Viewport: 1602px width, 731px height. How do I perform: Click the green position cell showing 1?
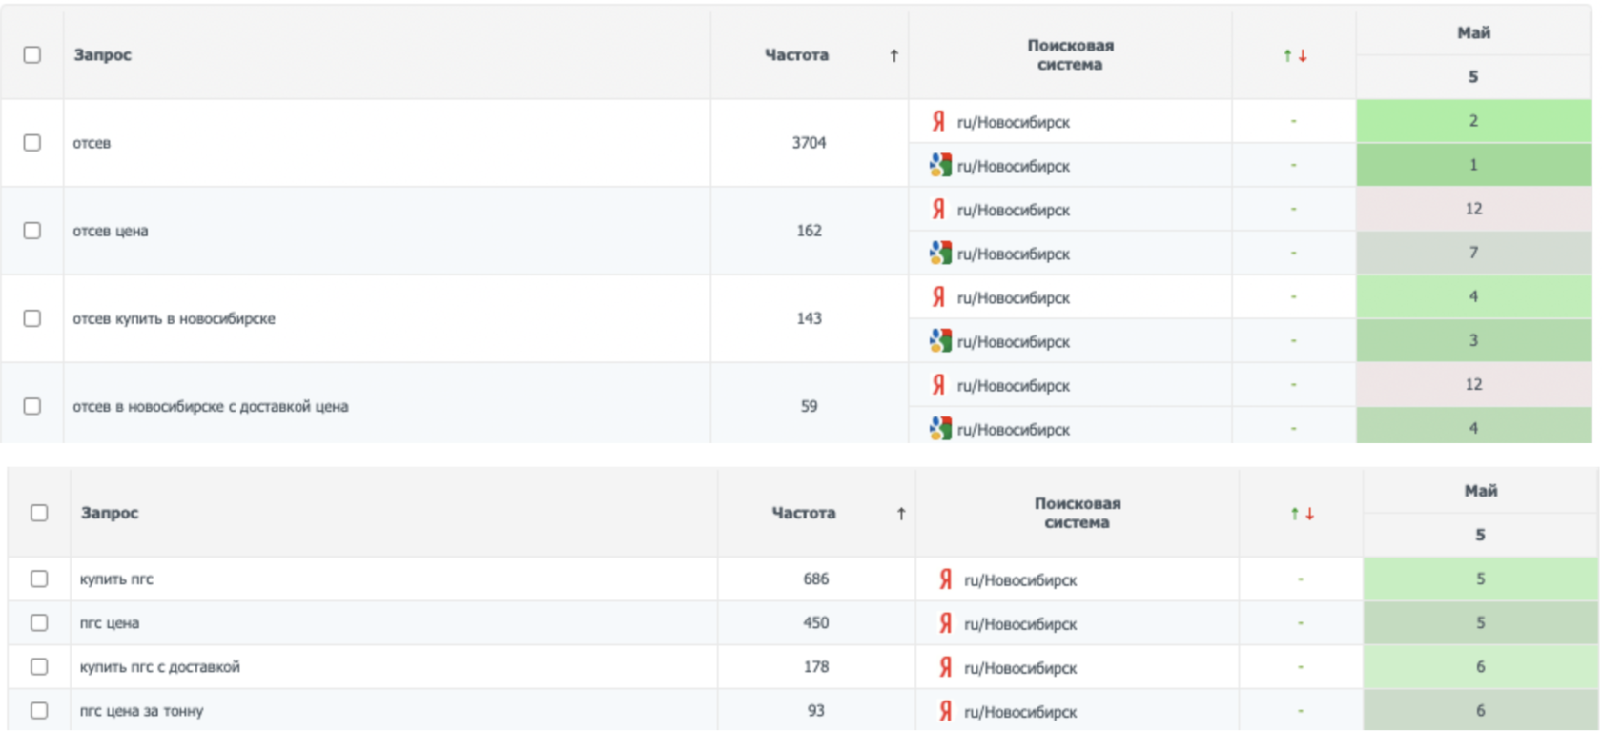coord(1473,165)
